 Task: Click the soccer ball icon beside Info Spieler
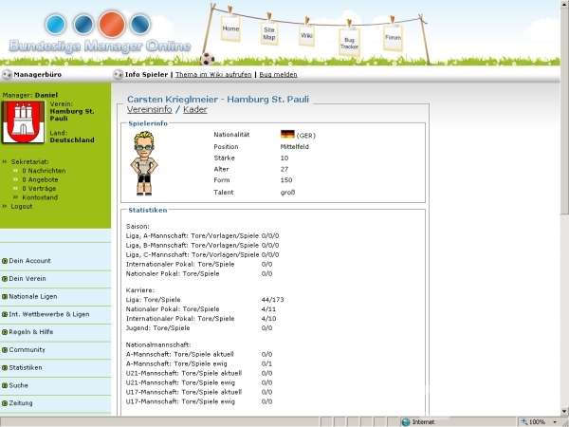point(119,74)
